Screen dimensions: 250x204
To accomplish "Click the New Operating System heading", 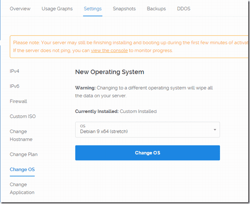I will 110,72.
